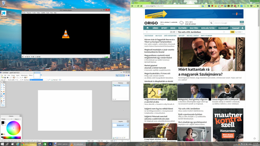
Task: Click the Paste clipboard icon in paint.net
Action: point(14,78)
